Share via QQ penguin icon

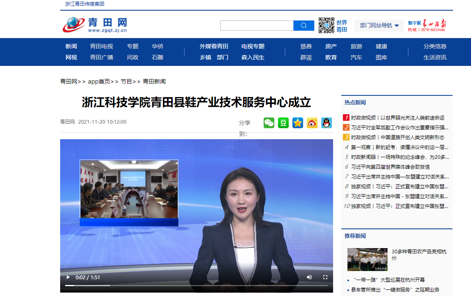327,123
